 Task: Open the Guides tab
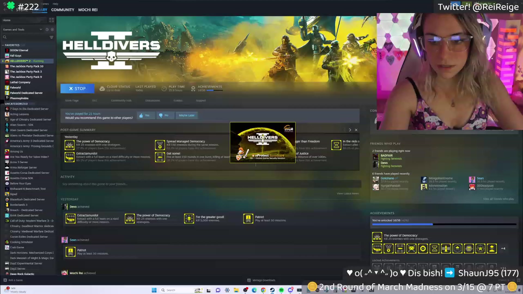point(178,100)
